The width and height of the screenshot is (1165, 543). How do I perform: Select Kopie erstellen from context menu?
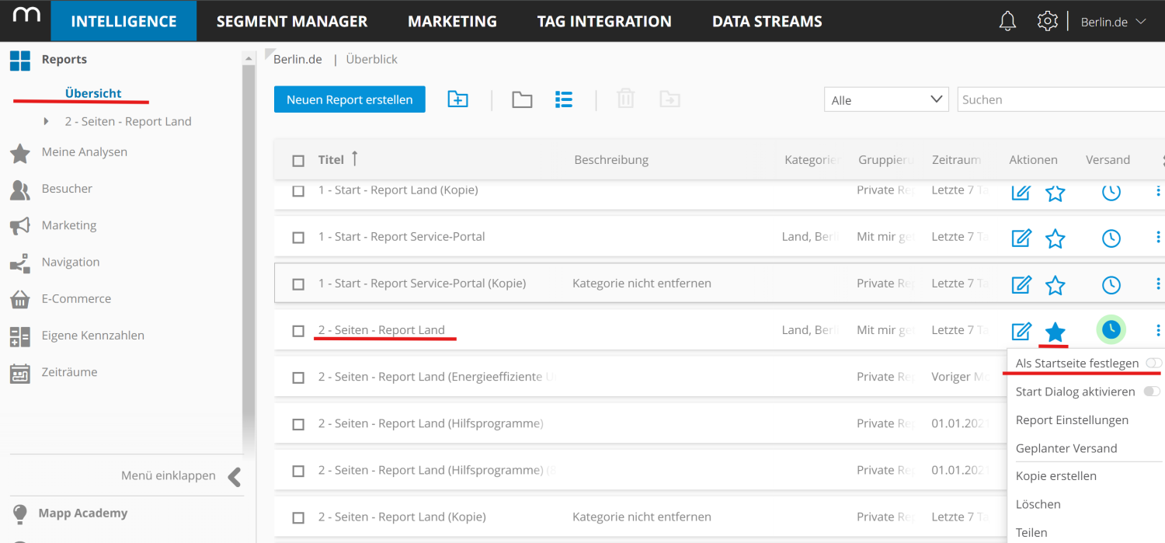[1055, 476]
